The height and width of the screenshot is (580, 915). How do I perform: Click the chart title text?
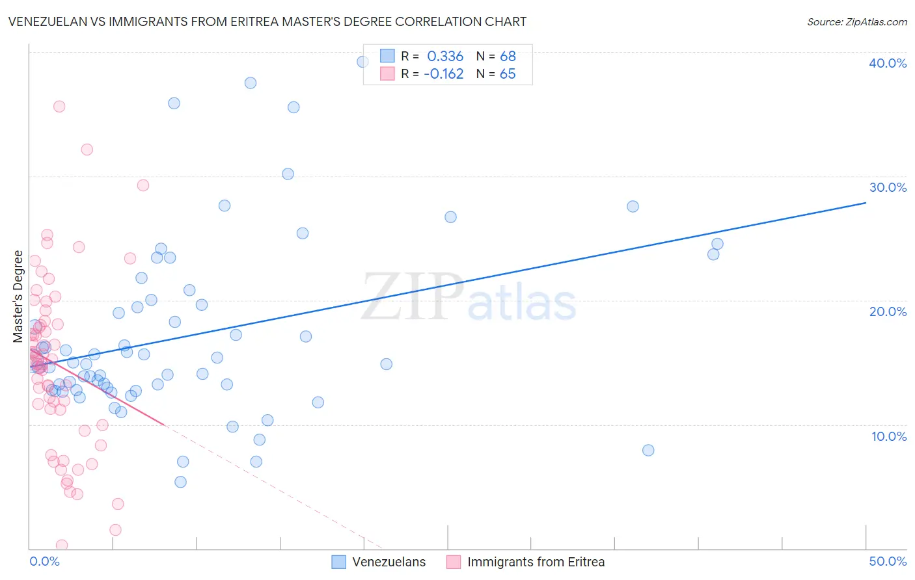267,21
